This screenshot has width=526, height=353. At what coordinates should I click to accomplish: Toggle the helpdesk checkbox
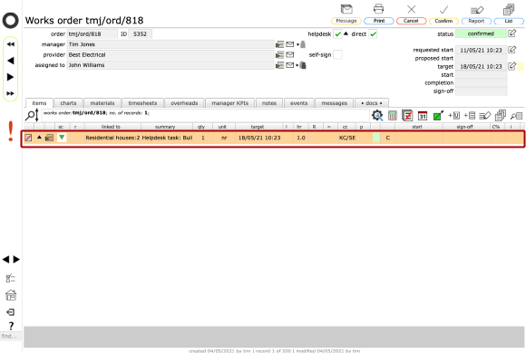[337, 34]
